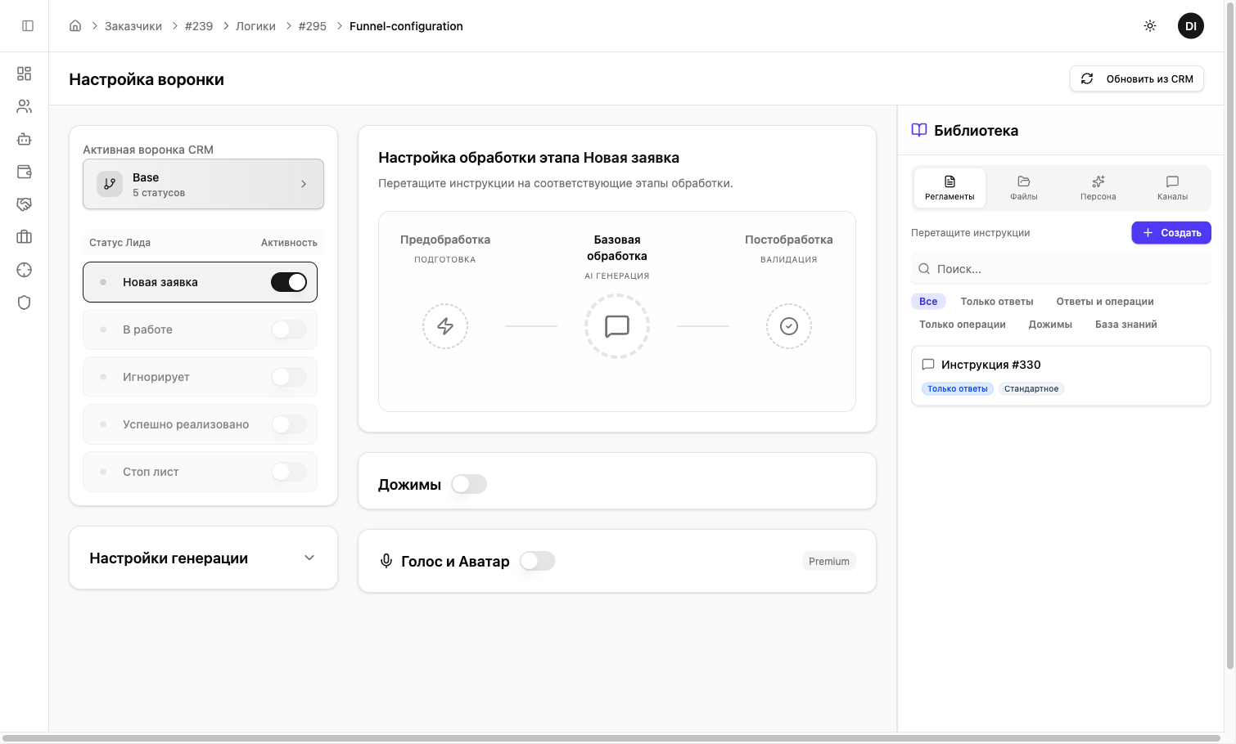The height and width of the screenshot is (744, 1236).
Task: Switch to the Персона tab
Action: point(1098,188)
